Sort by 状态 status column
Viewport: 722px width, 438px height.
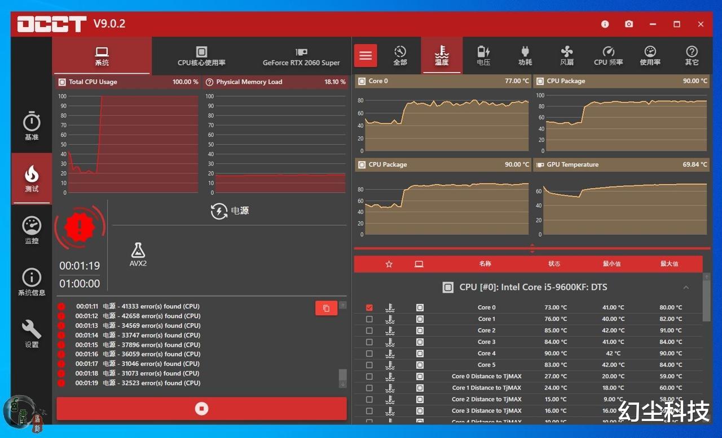[x=554, y=263]
